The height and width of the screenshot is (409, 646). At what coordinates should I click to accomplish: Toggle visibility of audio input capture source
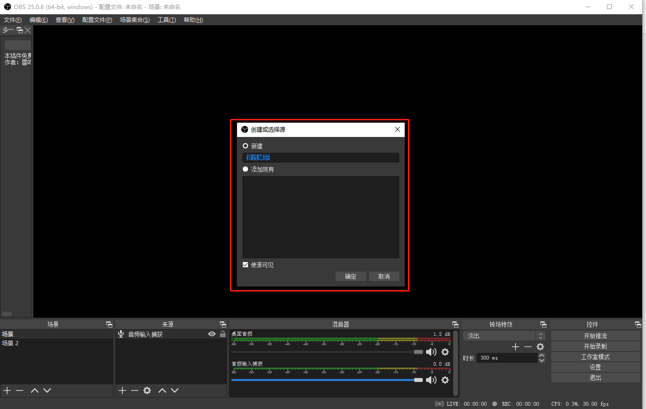[x=212, y=334]
